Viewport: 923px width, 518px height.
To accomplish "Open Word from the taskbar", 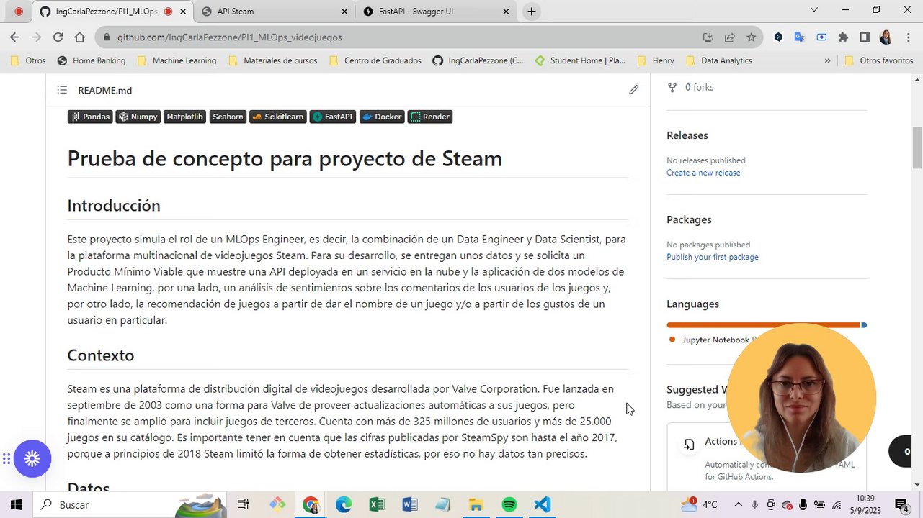I will (x=409, y=504).
